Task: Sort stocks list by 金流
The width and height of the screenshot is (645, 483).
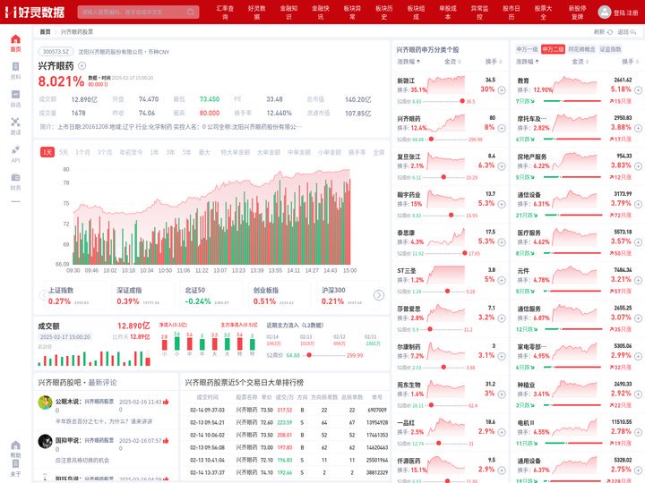Action: click(x=452, y=62)
